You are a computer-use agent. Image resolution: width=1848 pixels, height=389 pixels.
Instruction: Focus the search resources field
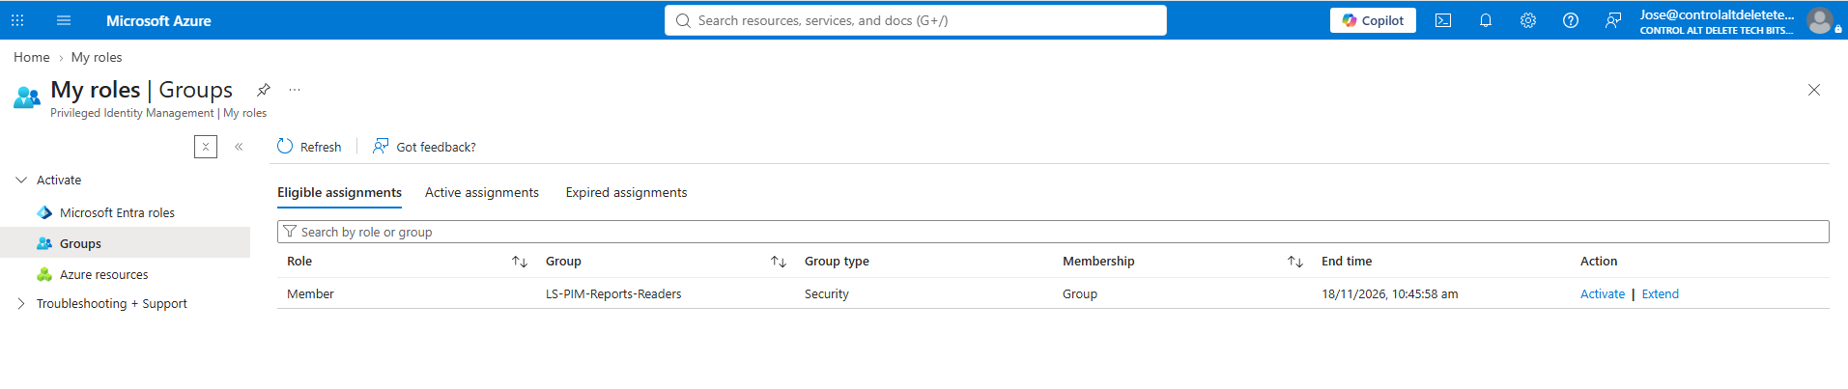click(x=915, y=20)
